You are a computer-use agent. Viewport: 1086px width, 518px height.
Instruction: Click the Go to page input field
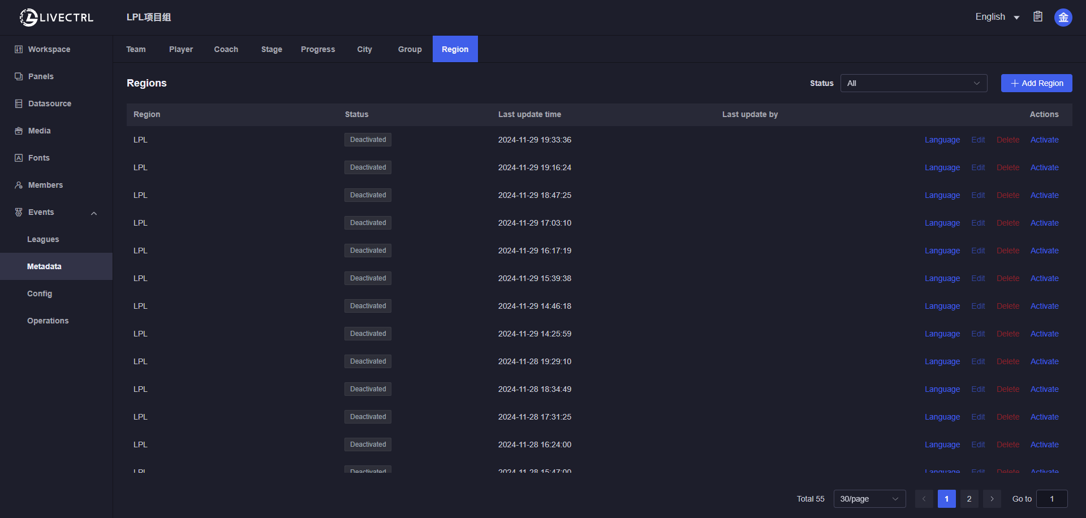point(1051,499)
